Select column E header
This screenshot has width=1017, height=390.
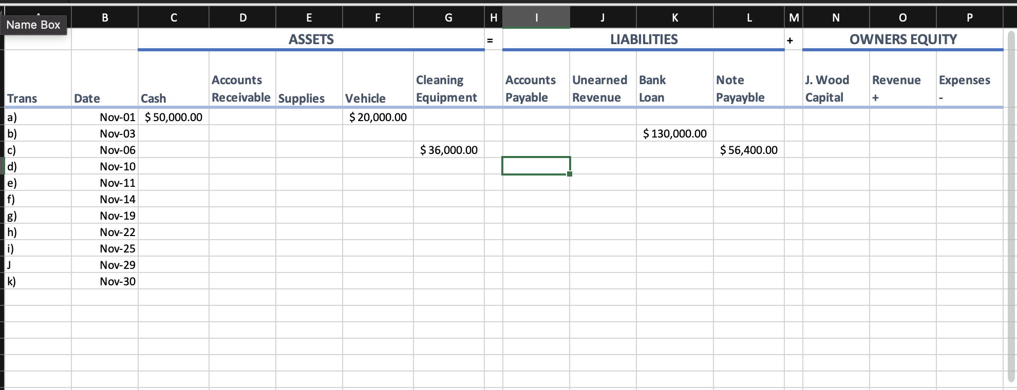coord(309,17)
